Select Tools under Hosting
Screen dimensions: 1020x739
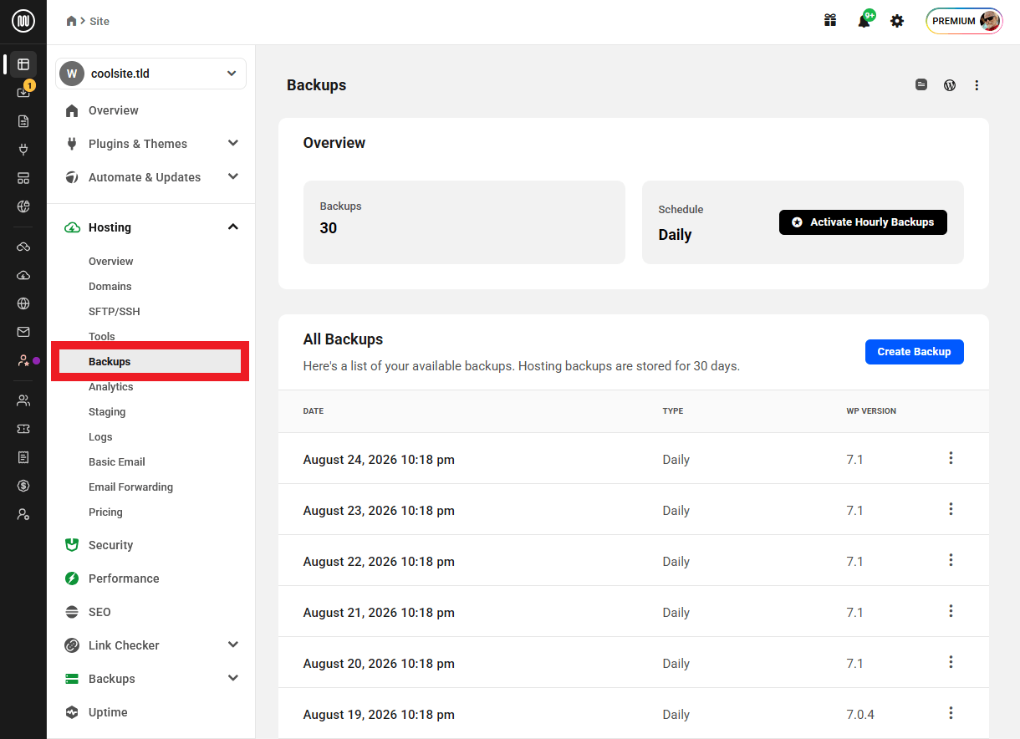click(x=102, y=337)
